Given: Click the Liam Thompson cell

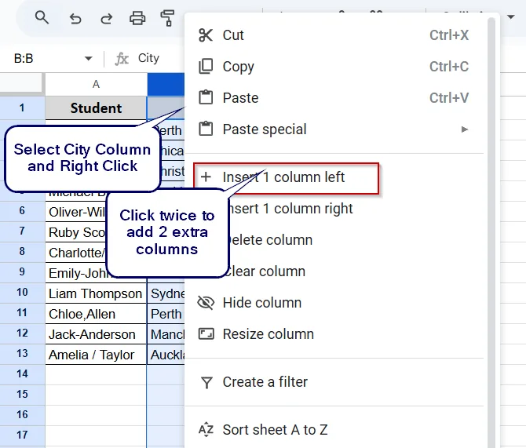Looking at the screenshot, I should coord(96,293).
